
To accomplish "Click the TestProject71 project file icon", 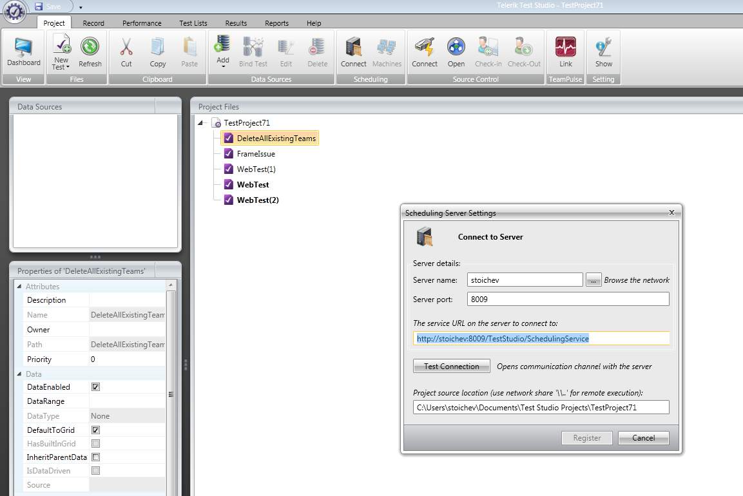I will pos(216,122).
